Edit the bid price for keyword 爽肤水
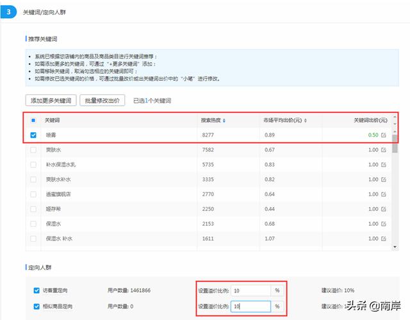Screen dimensions: 410x320 pos(383,150)
